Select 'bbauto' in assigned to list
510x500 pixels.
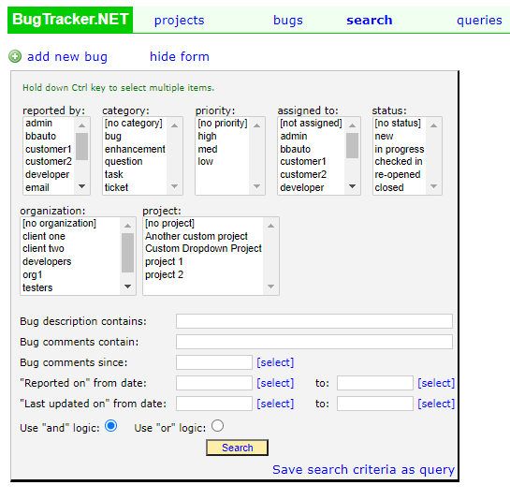(x=312, y=149)
